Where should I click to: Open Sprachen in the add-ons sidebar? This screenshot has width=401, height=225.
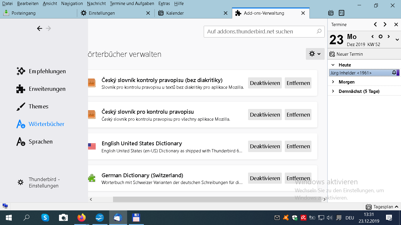(x=35, y=142)
